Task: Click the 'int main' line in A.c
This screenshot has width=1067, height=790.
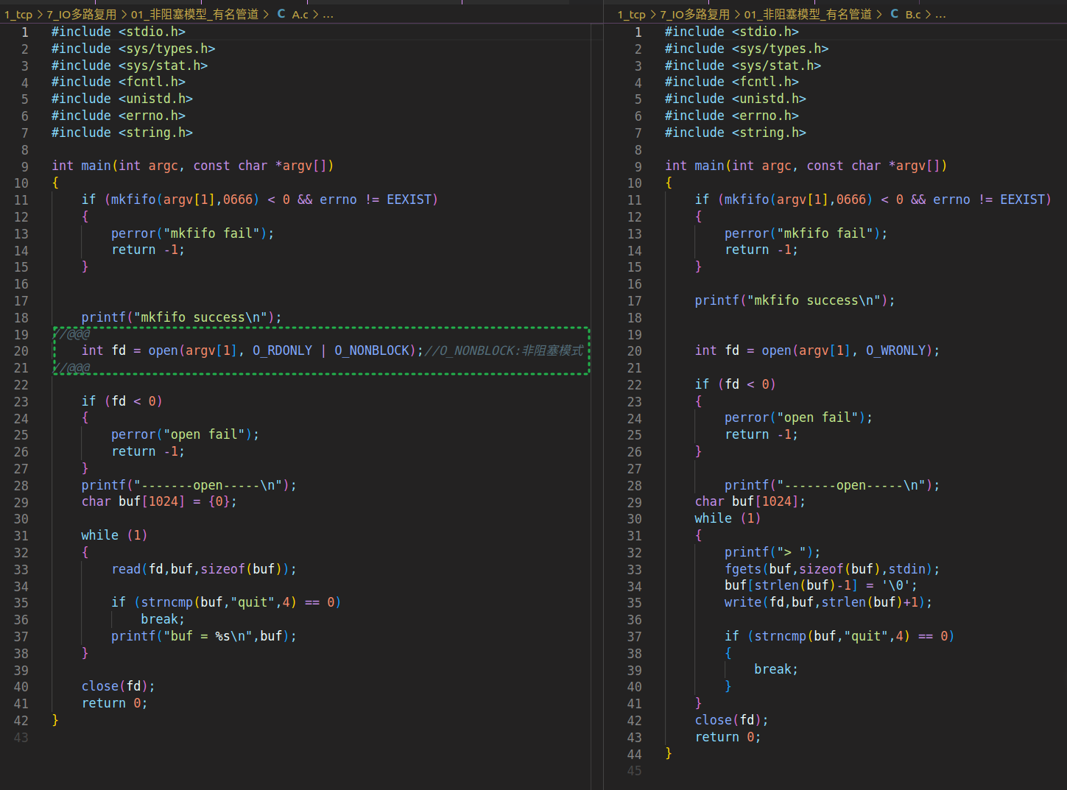Action: coord(193,166)
